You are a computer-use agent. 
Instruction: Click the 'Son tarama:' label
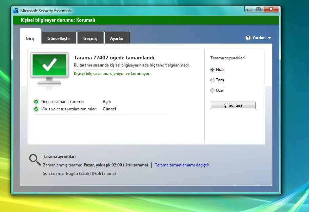pos(54,174)
